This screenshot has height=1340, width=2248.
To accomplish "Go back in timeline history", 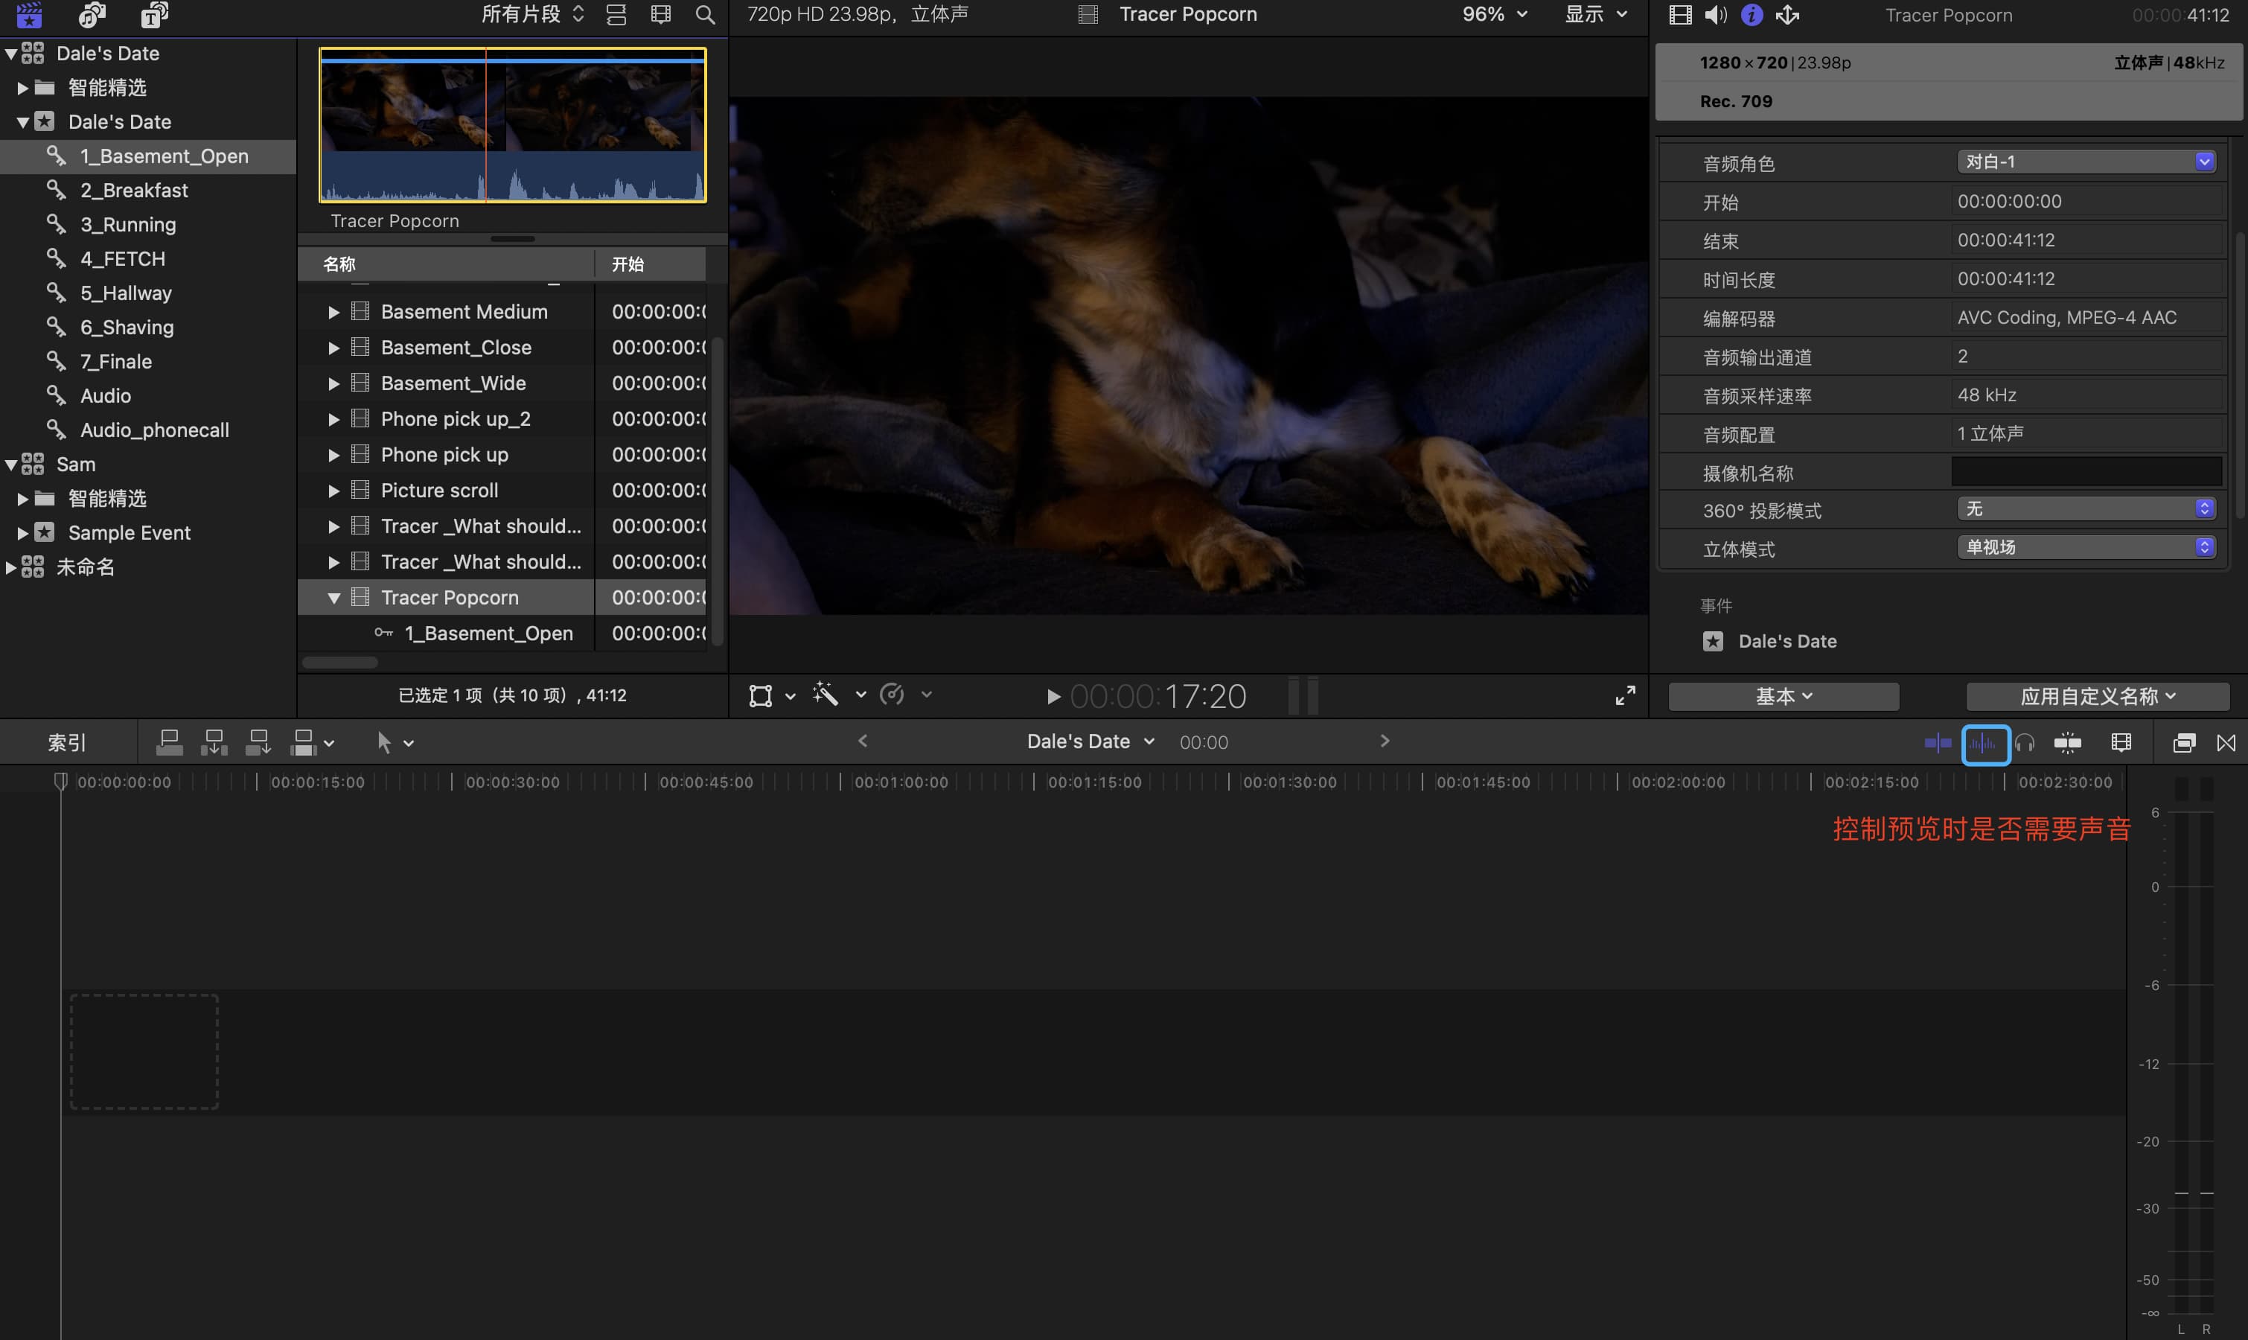I will [862, 741].
